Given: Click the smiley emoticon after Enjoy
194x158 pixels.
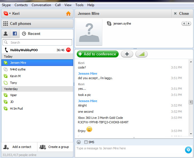Looking at the screenshot, I should (89, 129).
